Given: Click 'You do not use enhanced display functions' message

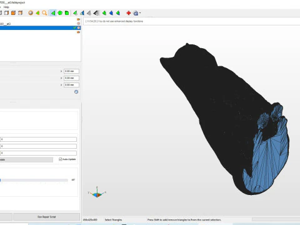Looking at the screenshot, I should [121, 21].
